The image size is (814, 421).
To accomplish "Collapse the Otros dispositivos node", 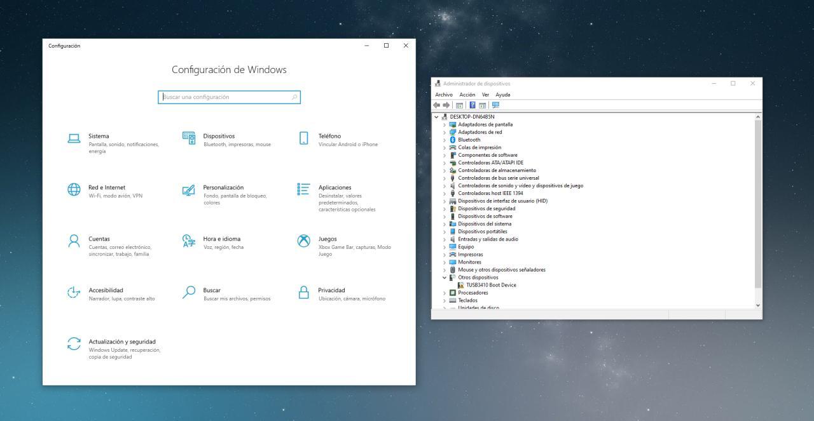I will coord(445,277).
